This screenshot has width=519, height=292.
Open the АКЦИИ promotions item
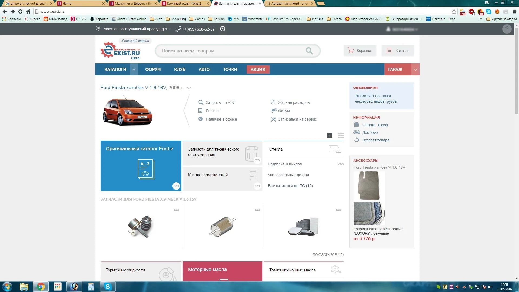(x=258, y=69)
